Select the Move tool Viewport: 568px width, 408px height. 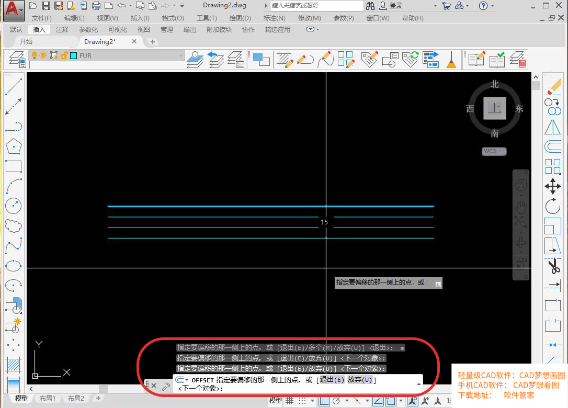(553, 186)
